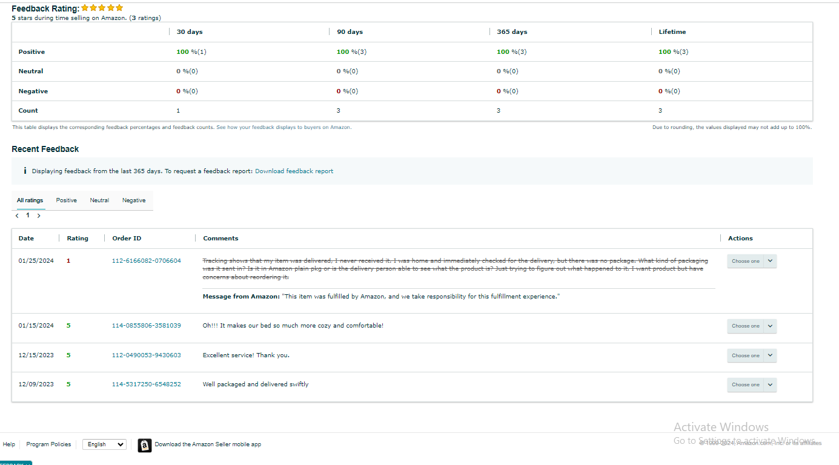
Task: Go to the previous feedback page arrow
Action: [x=17, y=216]
